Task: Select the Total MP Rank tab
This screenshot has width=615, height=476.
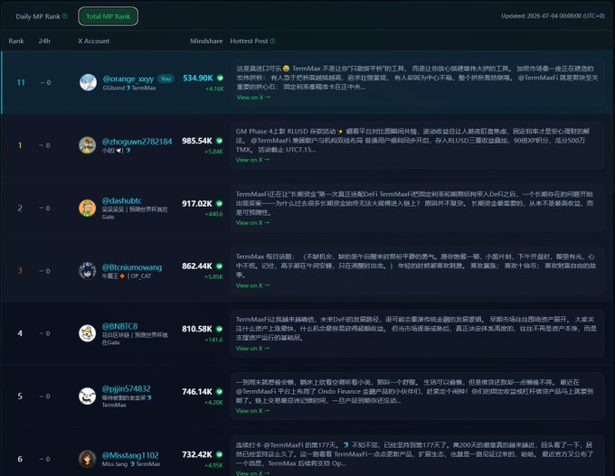Action: tap(108, 16)
